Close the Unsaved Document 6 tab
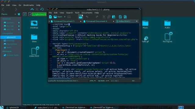The width and height of the screenshot is (195, 109). pos(114,21)
